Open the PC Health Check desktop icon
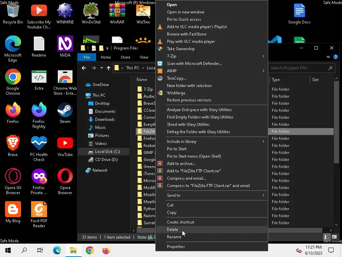The height and width of the screenshot is (257, 342). click(x=39, y=148)
